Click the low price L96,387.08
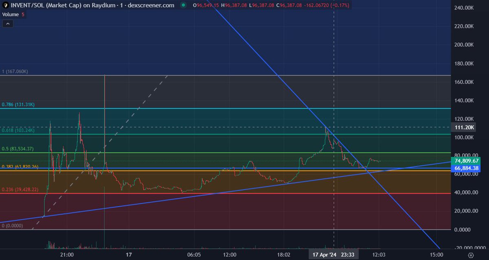489x260 pixels. tap(262, 5)
